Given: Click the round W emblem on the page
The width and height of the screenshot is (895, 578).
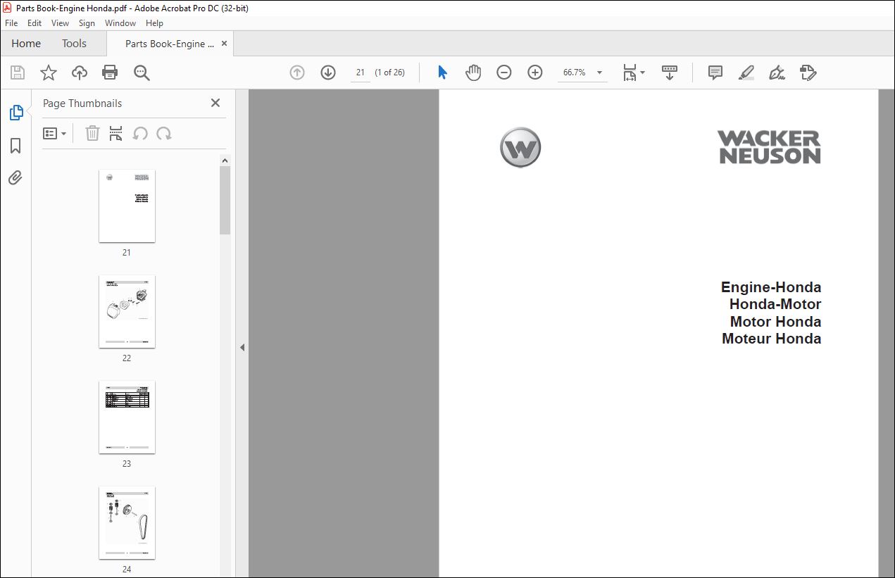Looking at the screenshot, I should (520, 148).
